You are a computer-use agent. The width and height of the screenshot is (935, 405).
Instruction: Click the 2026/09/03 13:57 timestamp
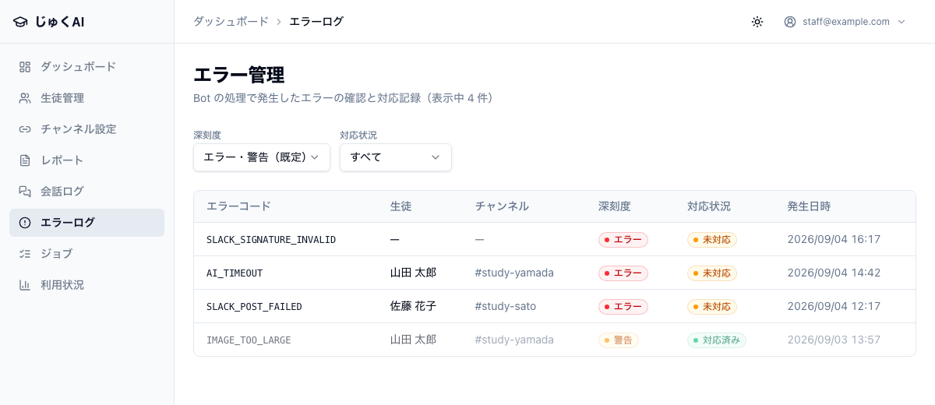coord(834,340)
